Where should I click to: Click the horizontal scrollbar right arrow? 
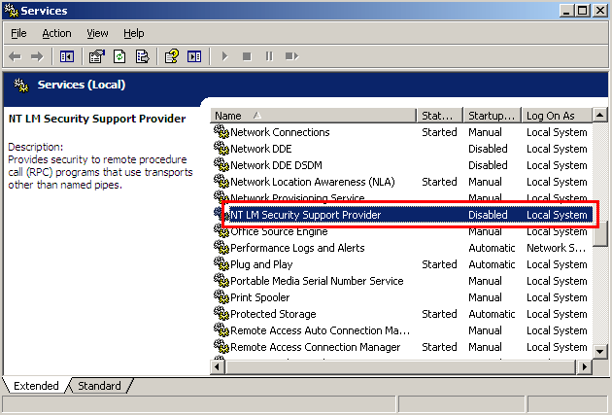pos(585,366)
